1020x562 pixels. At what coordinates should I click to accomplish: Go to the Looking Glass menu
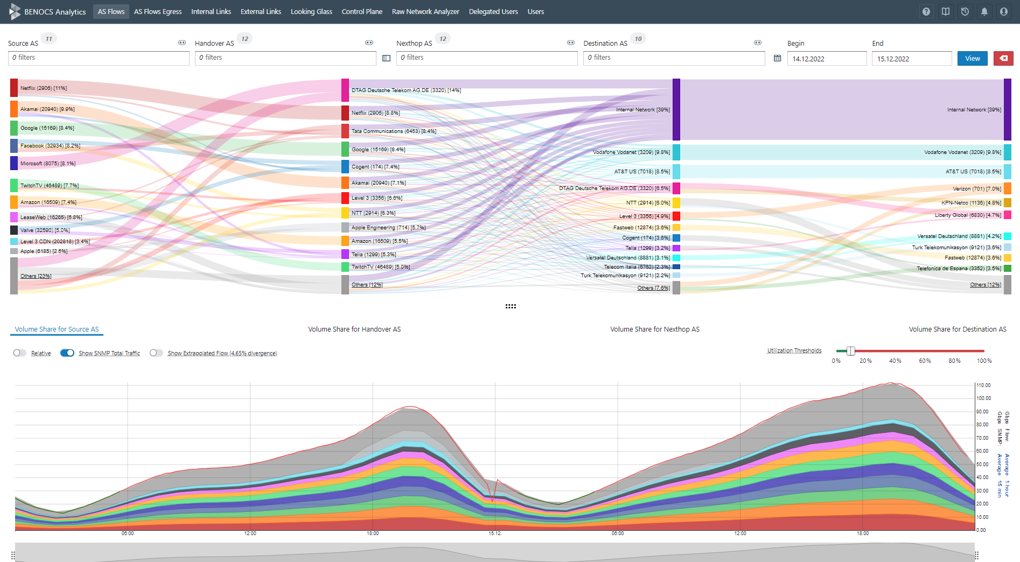311,11
